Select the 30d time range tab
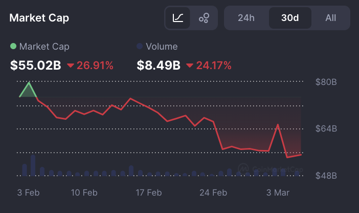The height and width of the screenshot is (213, 359). click(290, 18)
